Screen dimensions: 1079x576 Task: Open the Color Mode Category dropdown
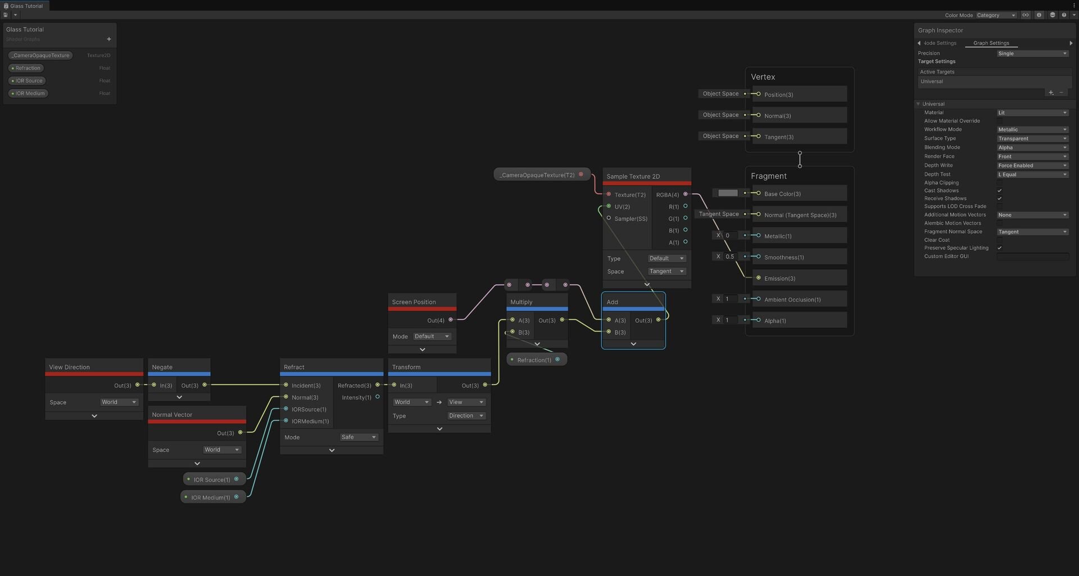point(996,15)
